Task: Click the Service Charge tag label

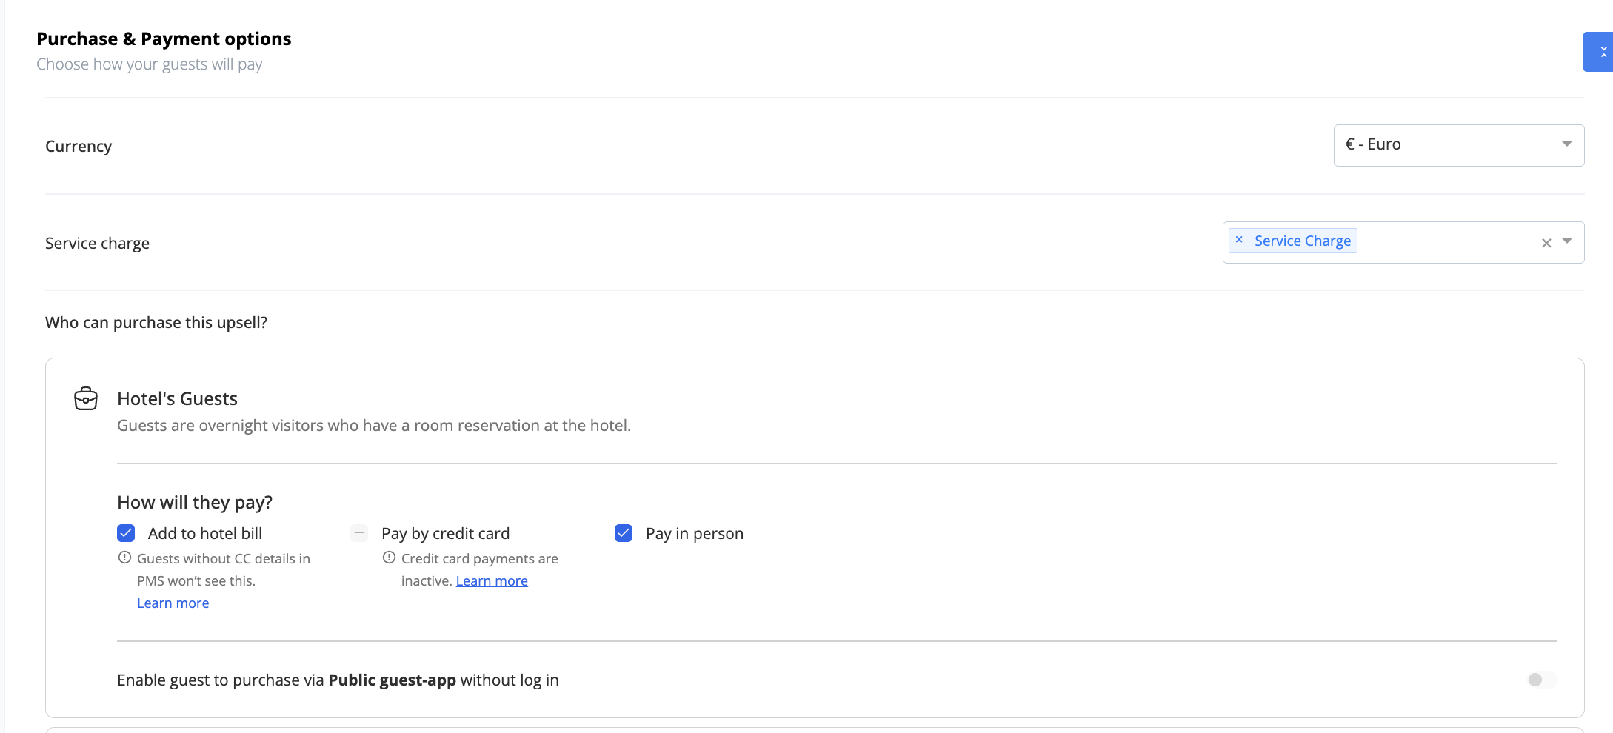Action: coord(1303,241)
